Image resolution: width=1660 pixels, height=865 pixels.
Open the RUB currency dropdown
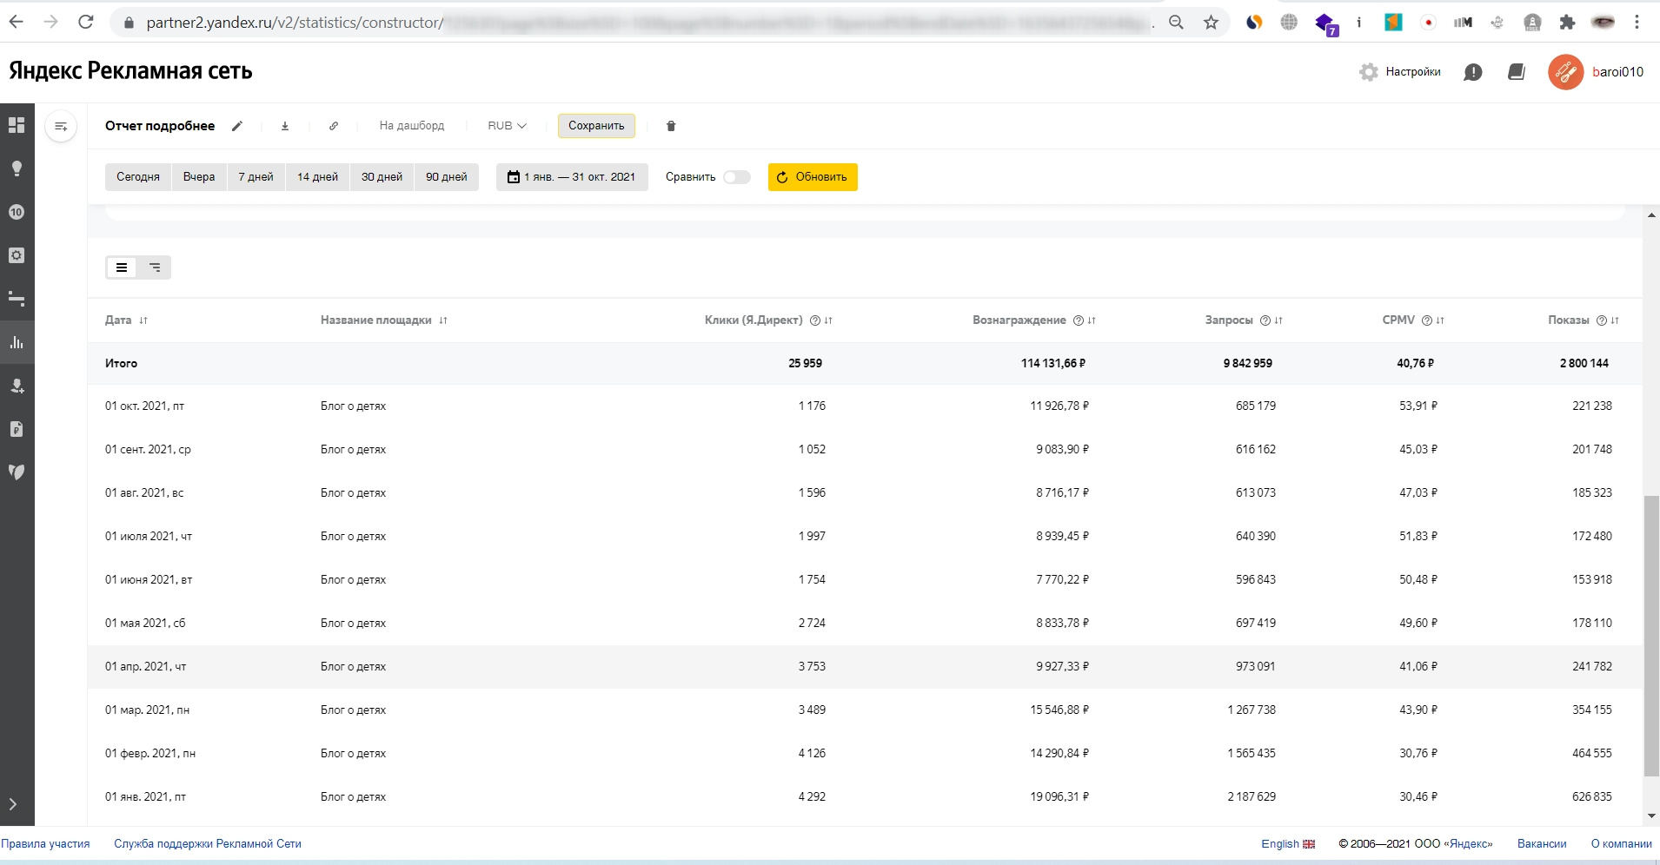tap(508, 126)
